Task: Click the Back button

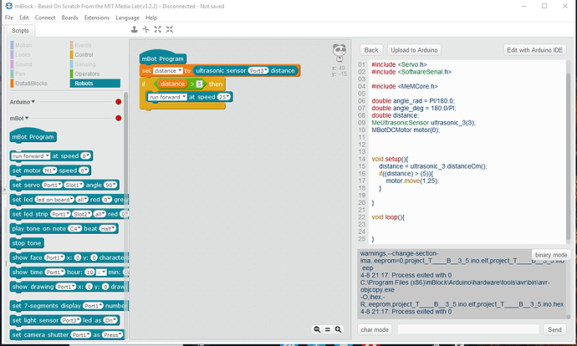Action: (x=371, y=50)
